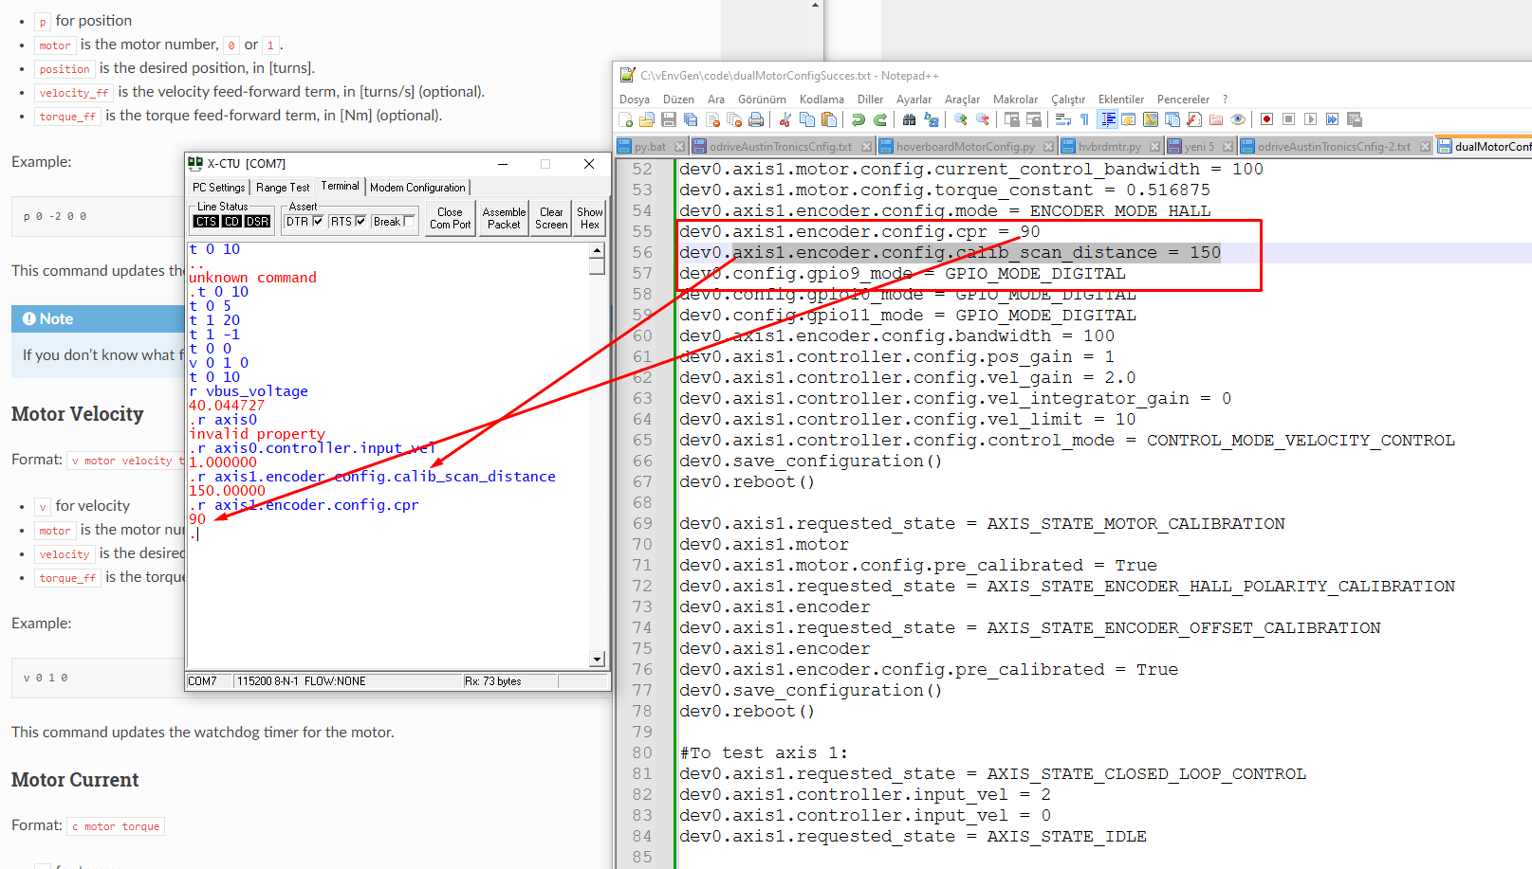The image size is (1532, 869).
Task: Click the Save Recorded Macro icon
Action: coord(1354,119)
